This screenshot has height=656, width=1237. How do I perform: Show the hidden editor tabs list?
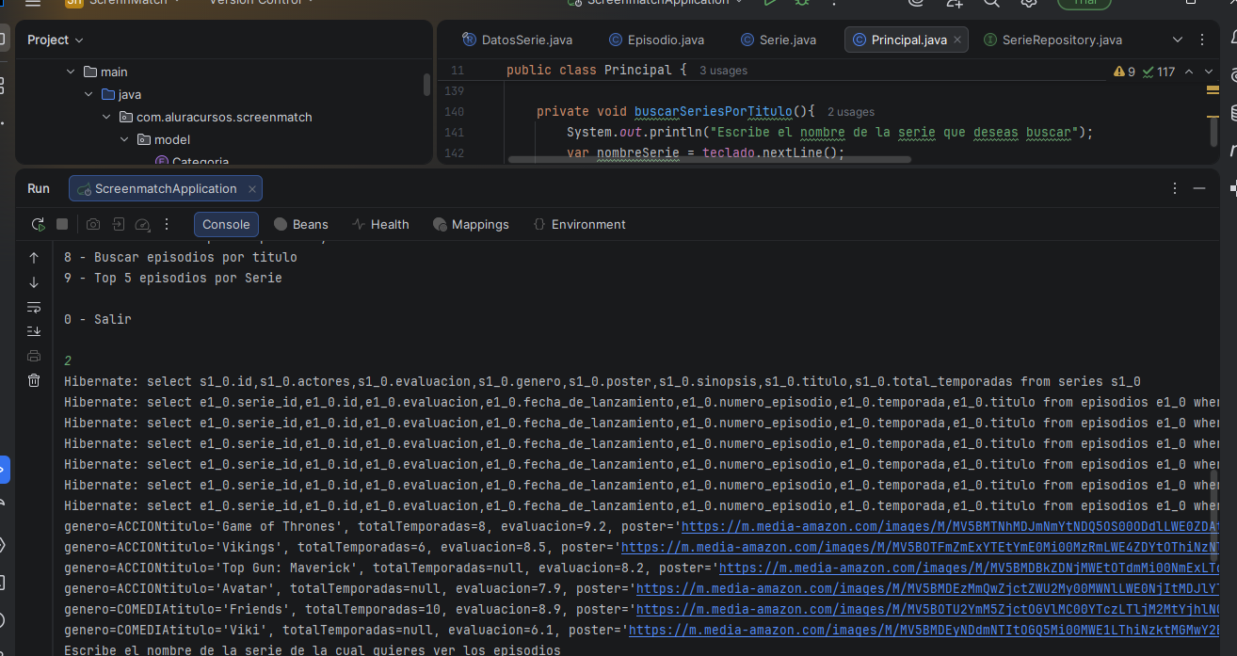coord(1178,40)
